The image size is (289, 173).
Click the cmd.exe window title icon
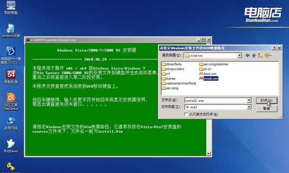28,40
